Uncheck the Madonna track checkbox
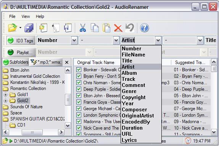Viewport: 219px width, 146px height. click(79, 122)
